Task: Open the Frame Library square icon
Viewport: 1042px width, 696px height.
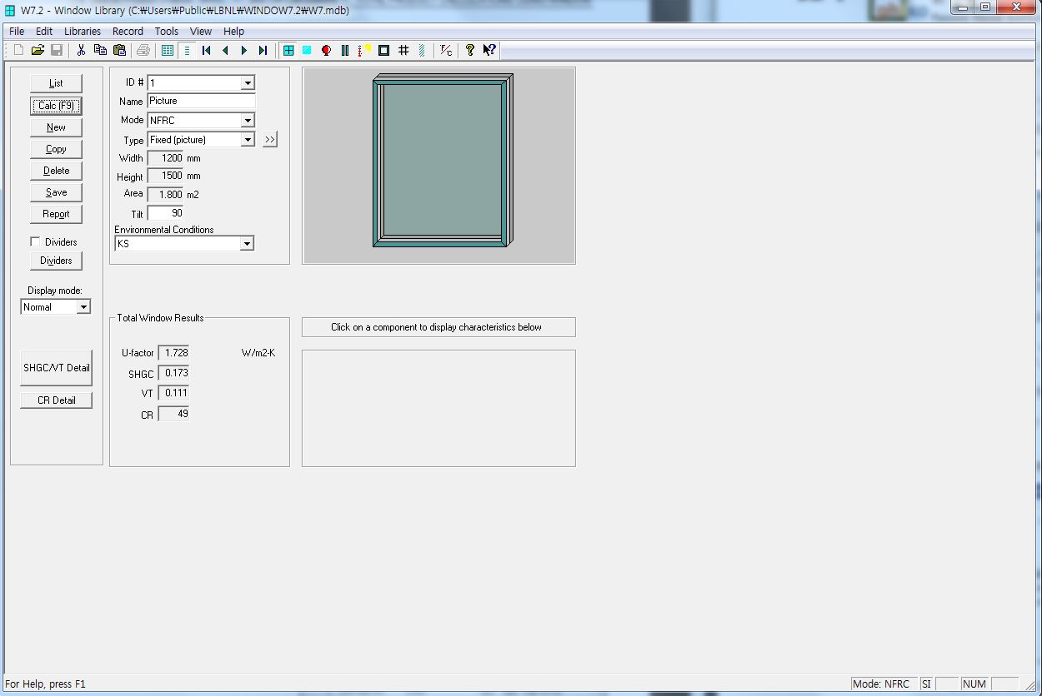Action: point(383,51)
